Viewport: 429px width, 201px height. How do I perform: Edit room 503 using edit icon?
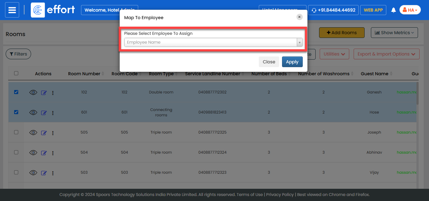(x=44, y=173)
